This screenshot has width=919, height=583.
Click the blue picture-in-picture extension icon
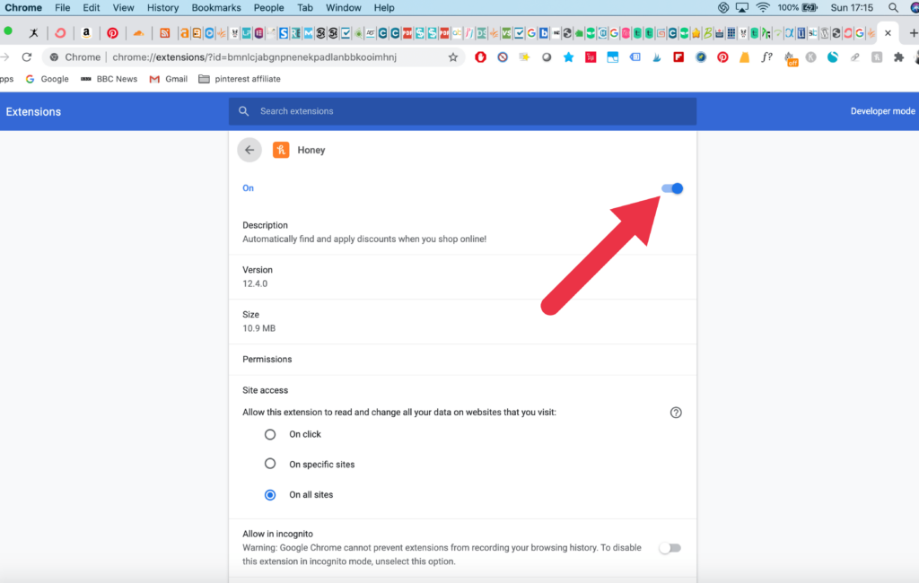pyautogui.click(x=612, y=57)
